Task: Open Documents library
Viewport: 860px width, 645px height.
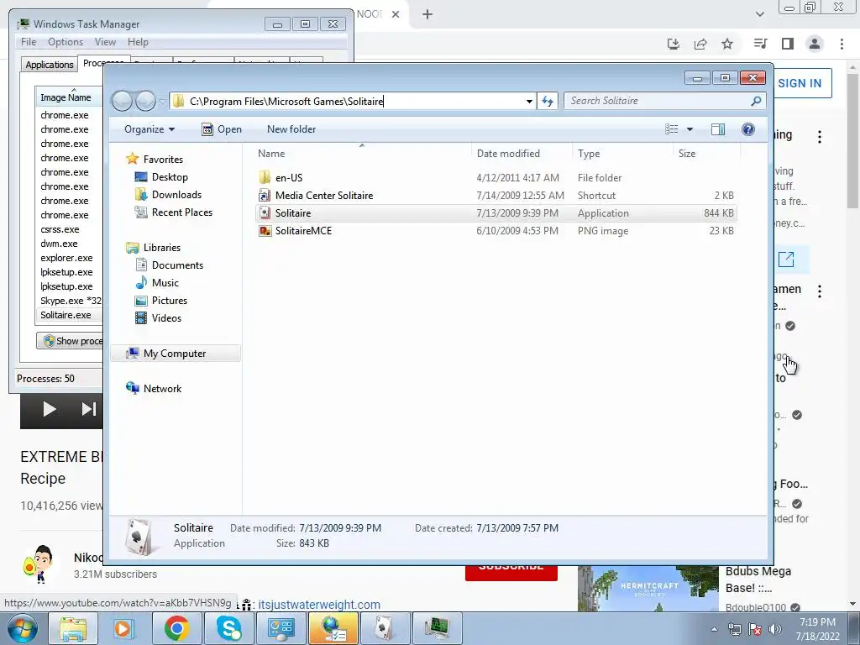Action: (177, 265)
